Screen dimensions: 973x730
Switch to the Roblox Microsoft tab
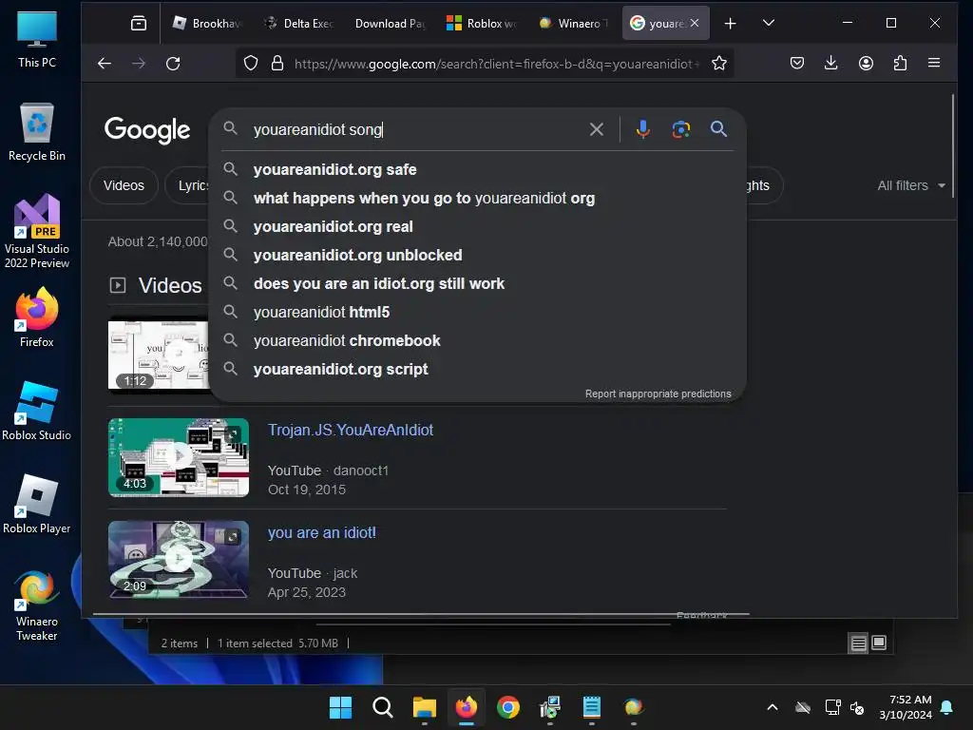(x=482, y=24)
